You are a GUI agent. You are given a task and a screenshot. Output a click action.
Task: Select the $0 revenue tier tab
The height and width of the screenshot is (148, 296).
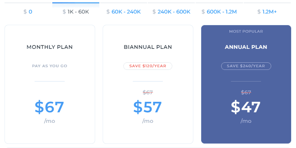(x=28, y=12)
